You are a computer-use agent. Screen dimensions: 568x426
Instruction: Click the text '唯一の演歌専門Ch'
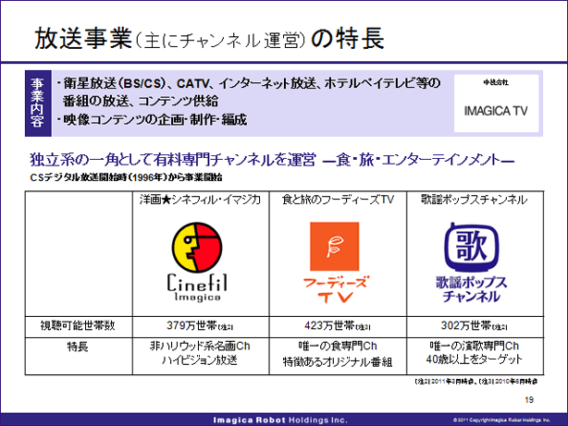point(475,346)
